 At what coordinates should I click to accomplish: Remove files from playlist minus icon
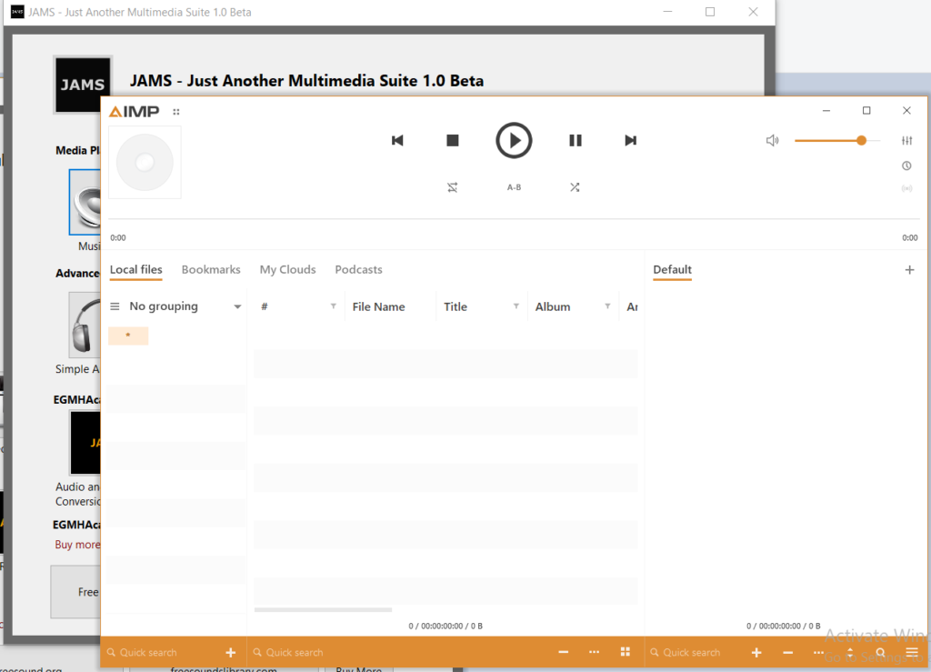[788, 652]
